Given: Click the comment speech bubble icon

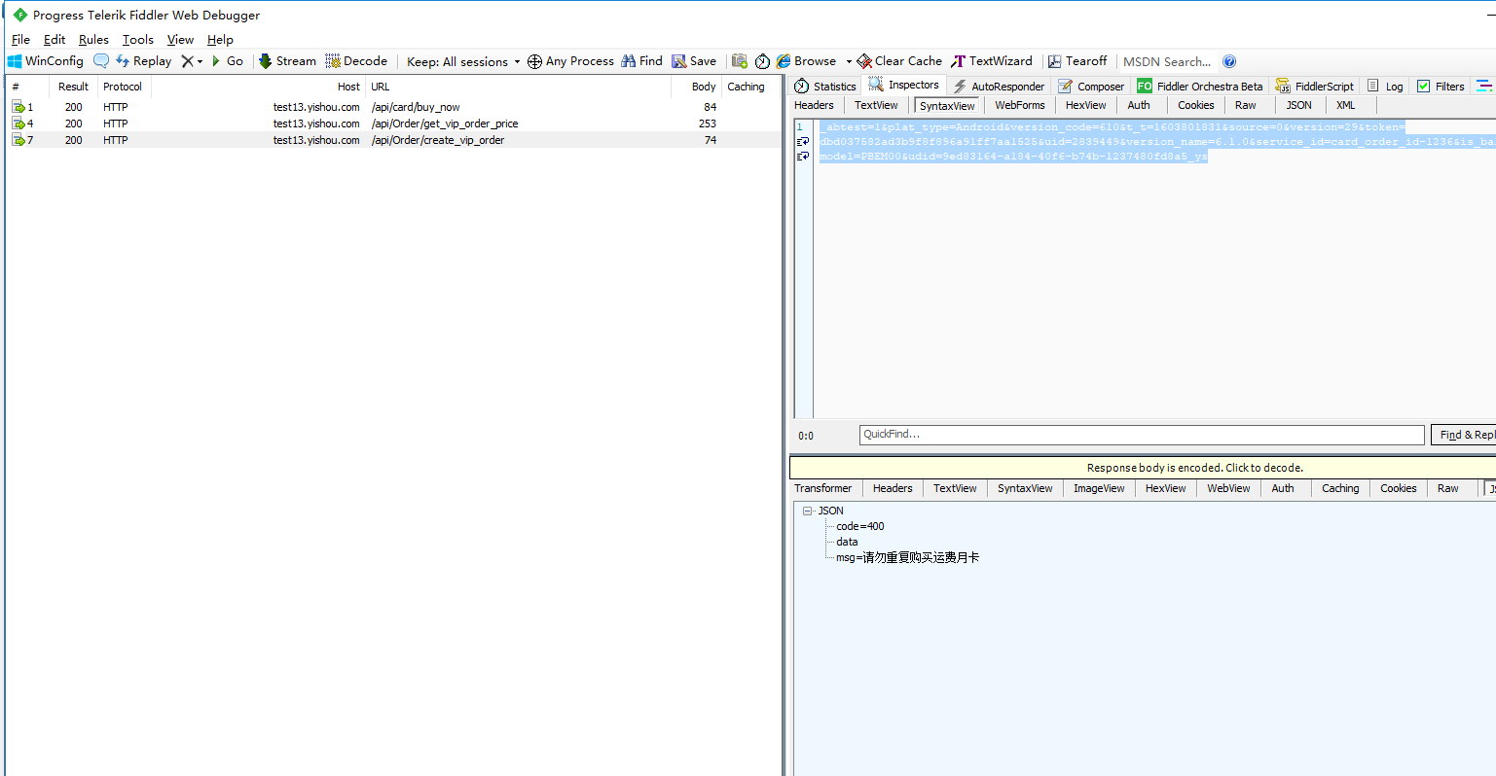Looking at the screenshot, I should [x=101, y=61].
